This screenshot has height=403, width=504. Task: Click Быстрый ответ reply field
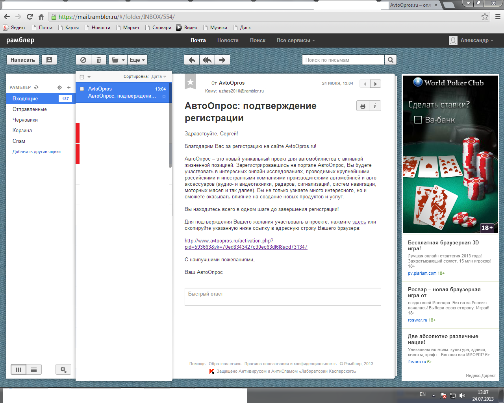283,297
